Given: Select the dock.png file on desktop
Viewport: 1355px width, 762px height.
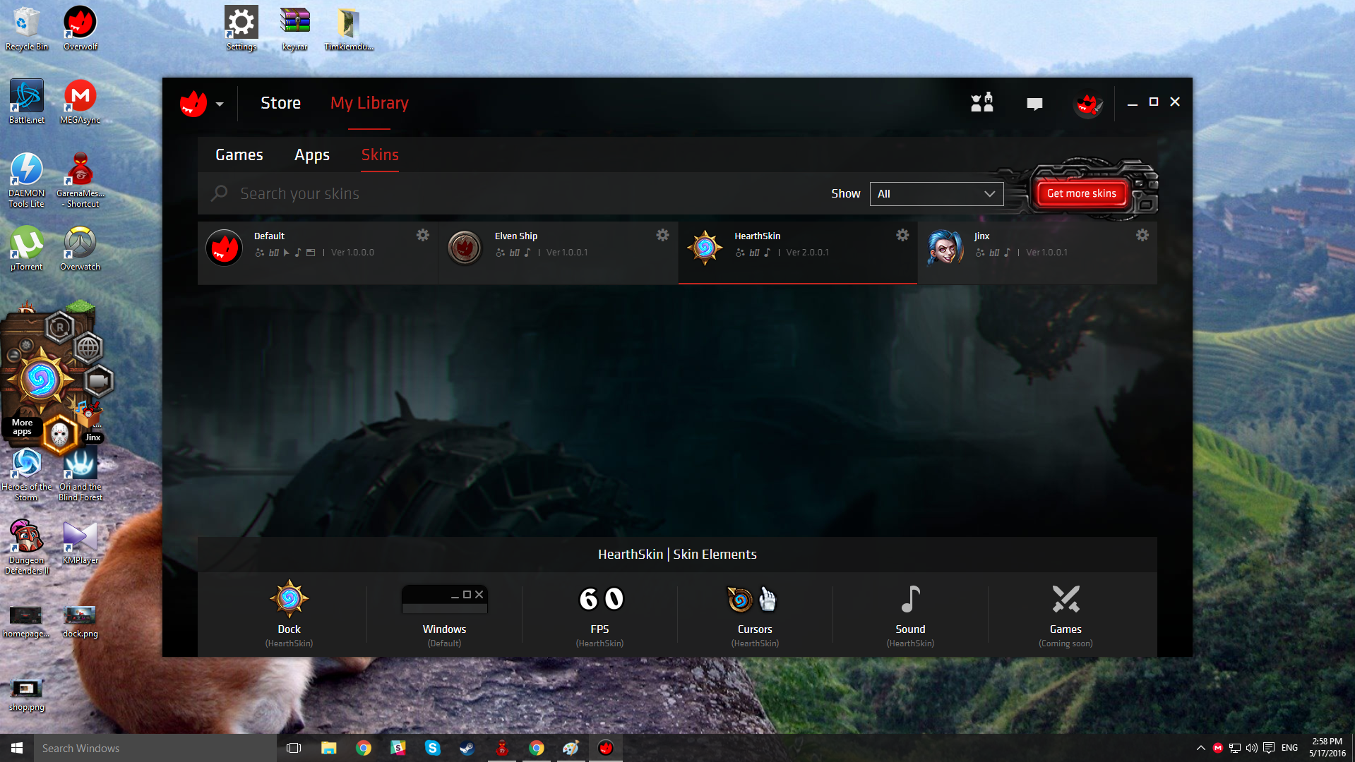Looking at the screenshot, I should [x=80, y=621].
